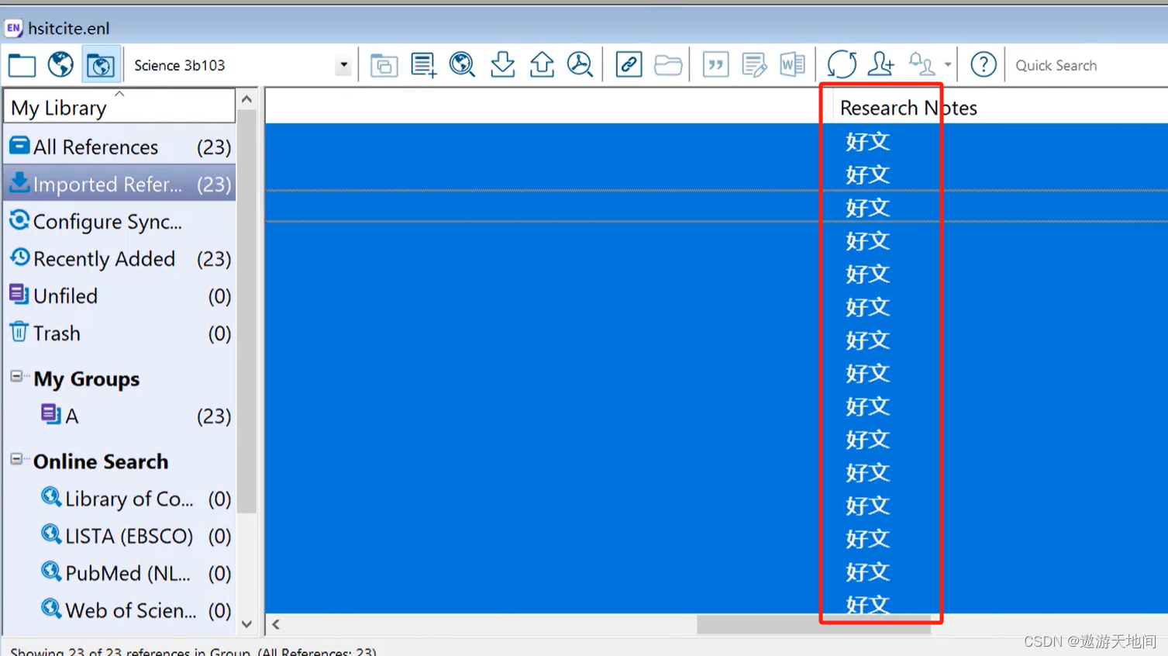The width and height of the screenshot is (1168, 656).
Task: Click the Activity Feed icon
Action: click(922, 65)
